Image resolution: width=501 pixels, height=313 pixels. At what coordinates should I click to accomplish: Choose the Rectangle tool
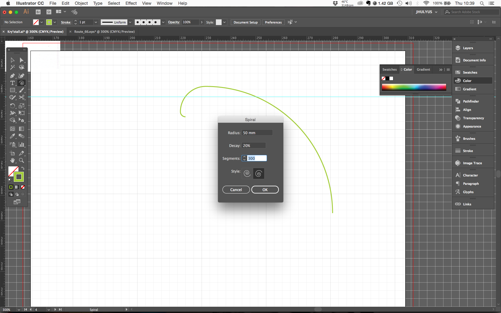[x=13, y=90]
